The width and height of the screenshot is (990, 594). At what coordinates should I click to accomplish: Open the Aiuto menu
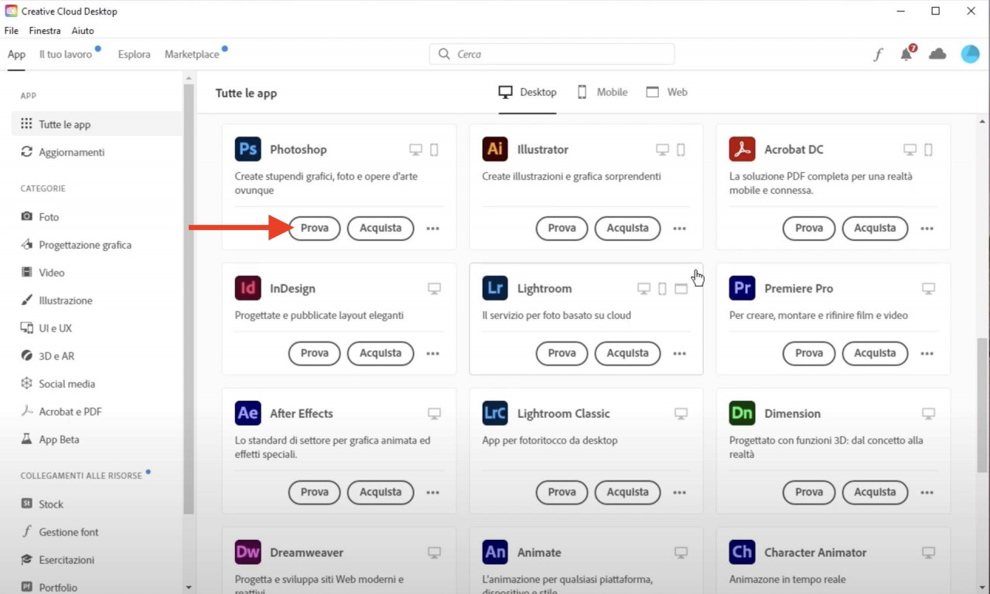point(83,31)
